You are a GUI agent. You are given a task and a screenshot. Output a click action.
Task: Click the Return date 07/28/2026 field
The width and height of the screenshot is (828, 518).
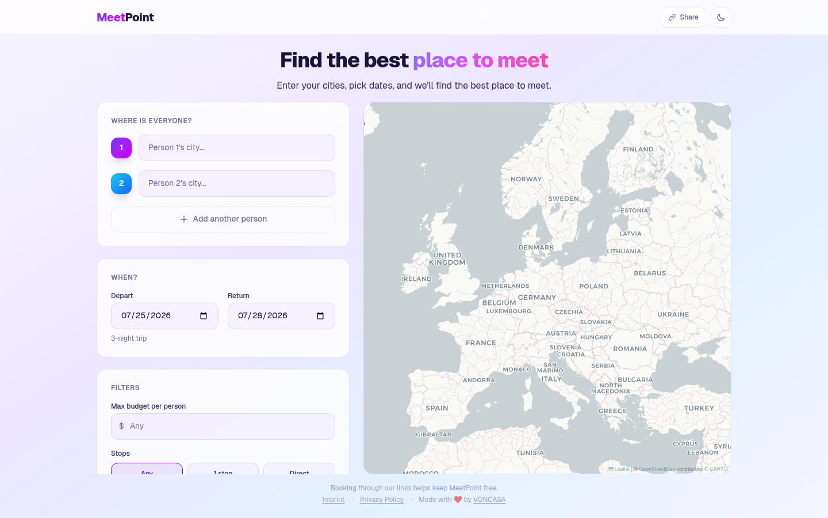[281, 316]
